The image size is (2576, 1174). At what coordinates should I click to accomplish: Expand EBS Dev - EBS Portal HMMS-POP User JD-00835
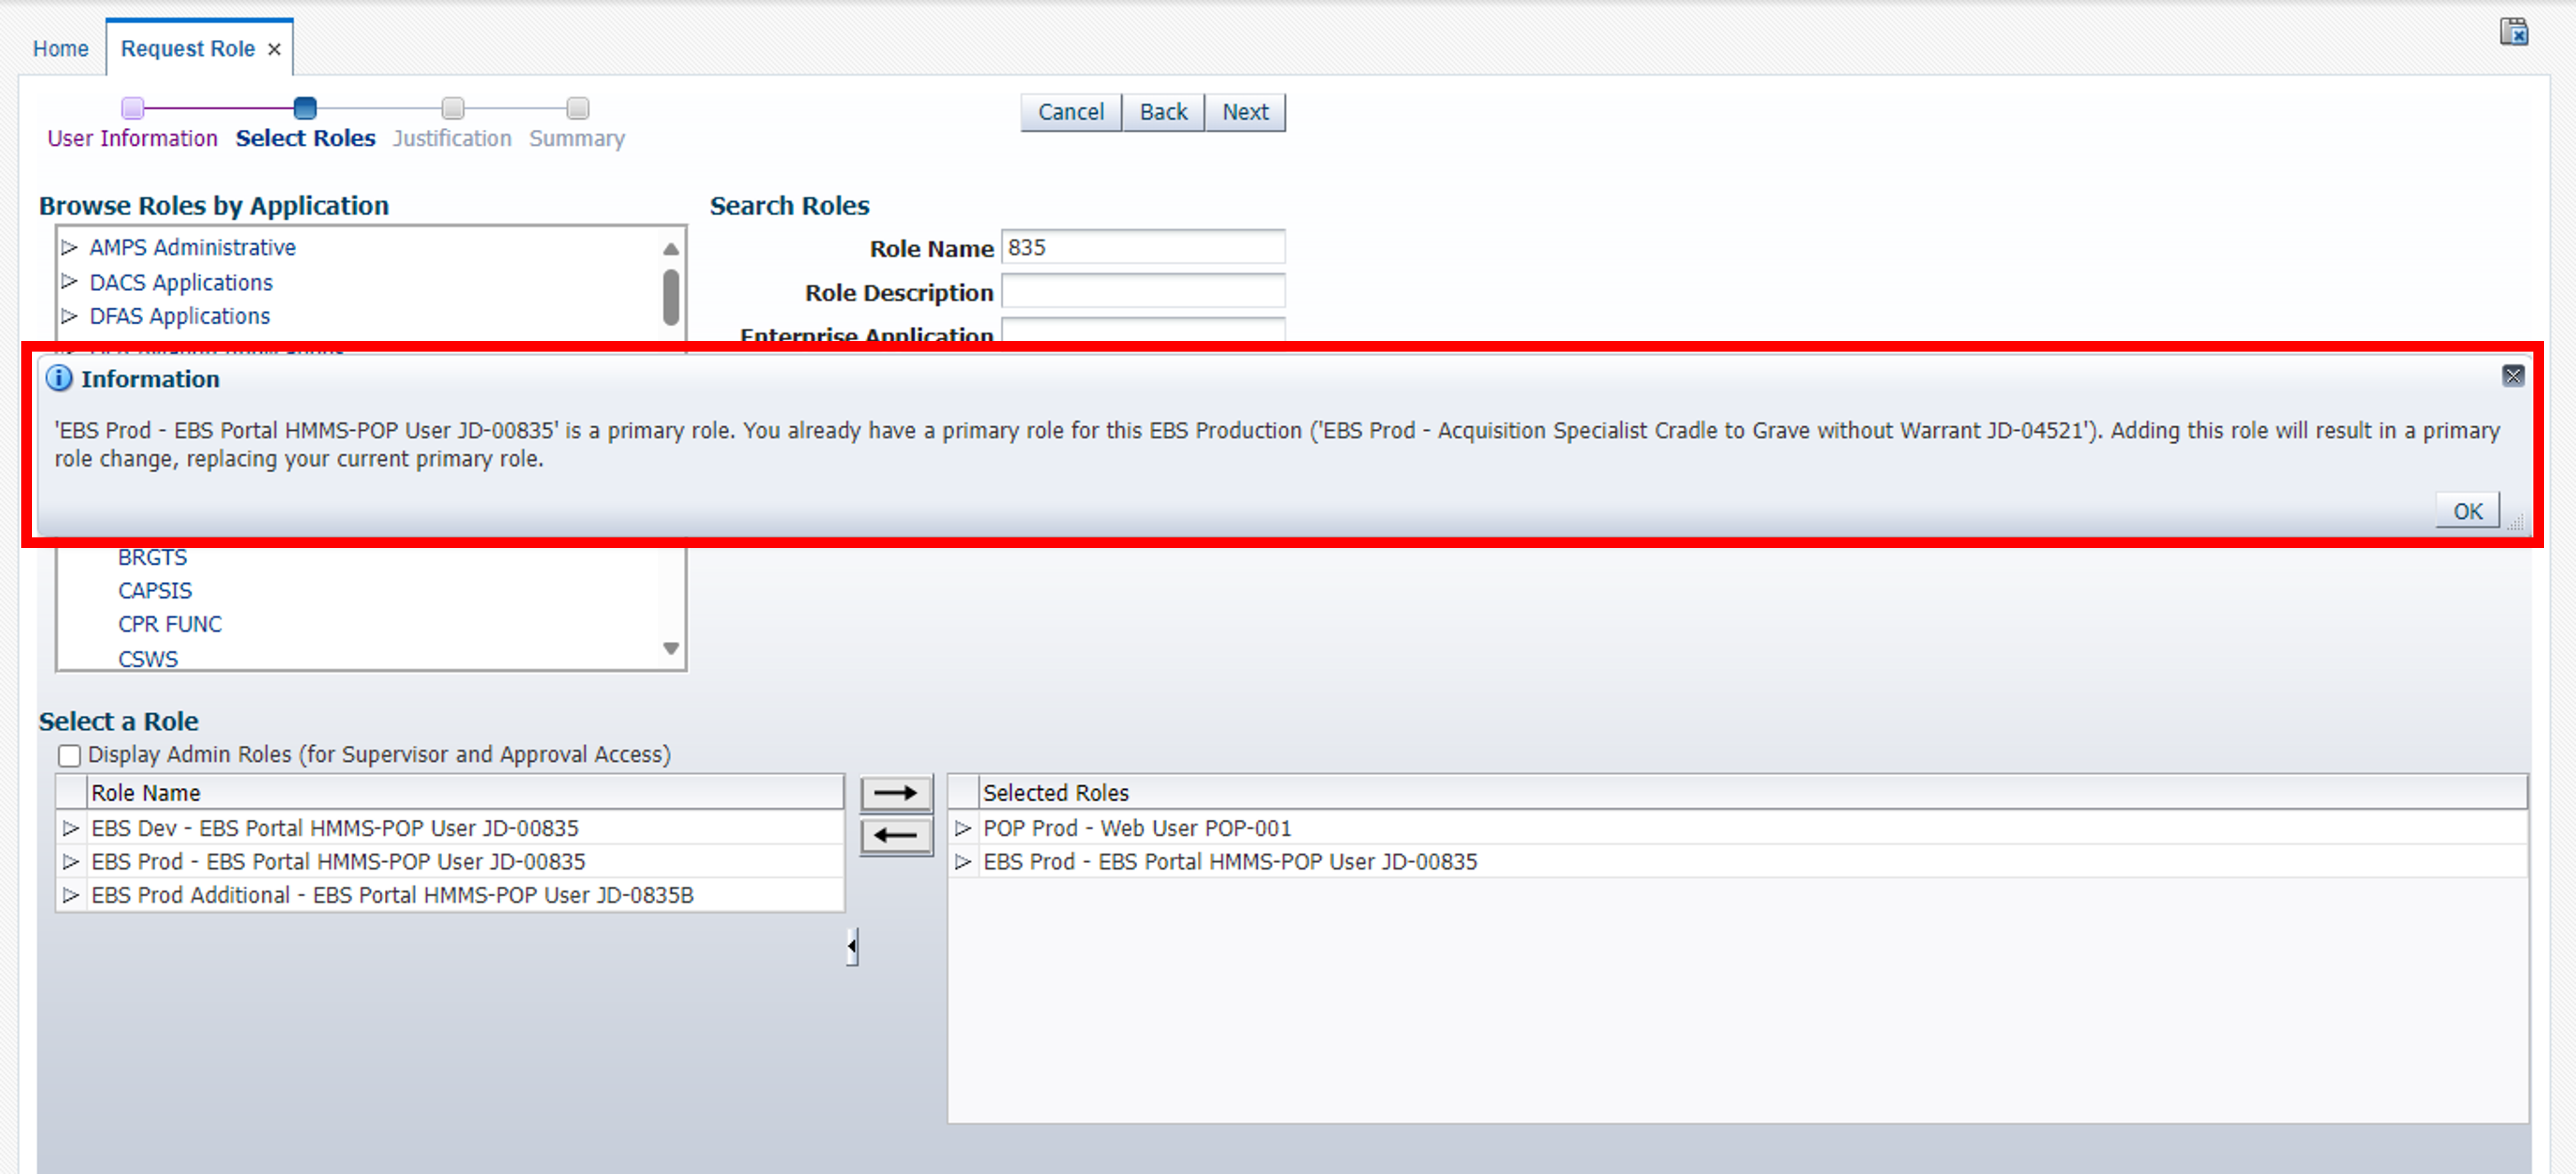click(70, 828)
